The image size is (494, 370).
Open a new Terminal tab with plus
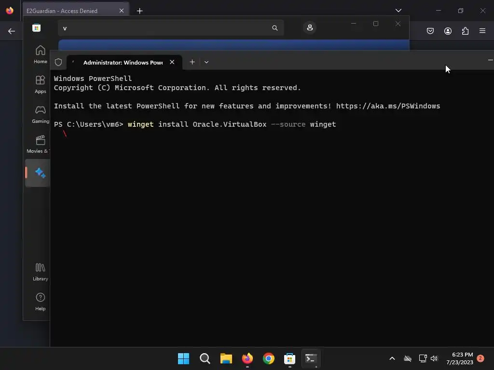[192, 62]
